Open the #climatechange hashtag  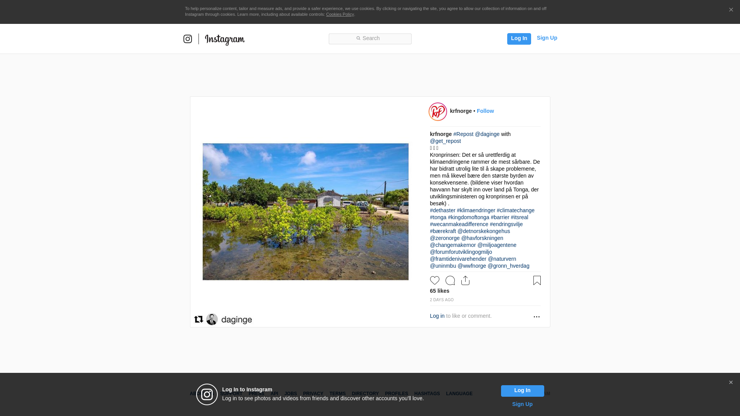tap(515, 210)
